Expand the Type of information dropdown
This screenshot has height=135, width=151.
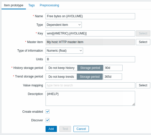coord(64,51)
